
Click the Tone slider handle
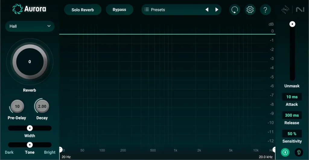[30, 145]
